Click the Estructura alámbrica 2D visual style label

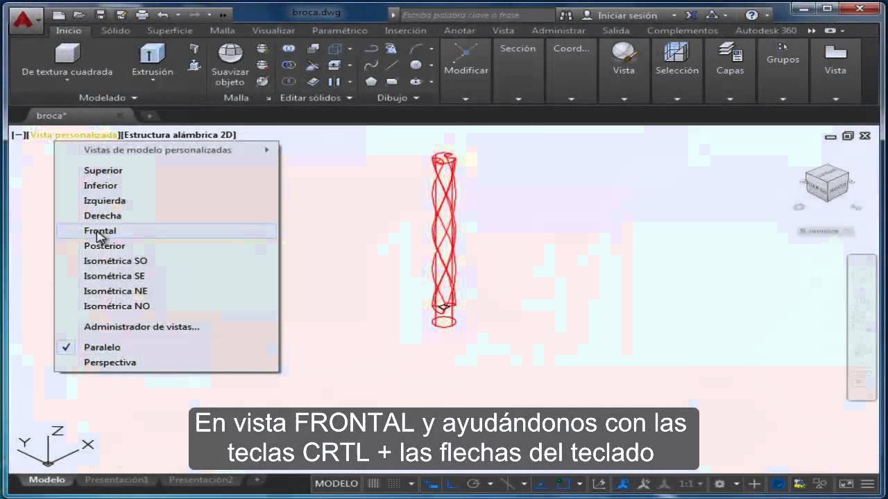pos(178,135)
